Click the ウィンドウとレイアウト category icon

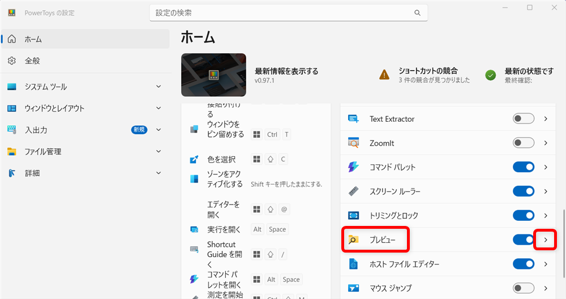point(11,108)
